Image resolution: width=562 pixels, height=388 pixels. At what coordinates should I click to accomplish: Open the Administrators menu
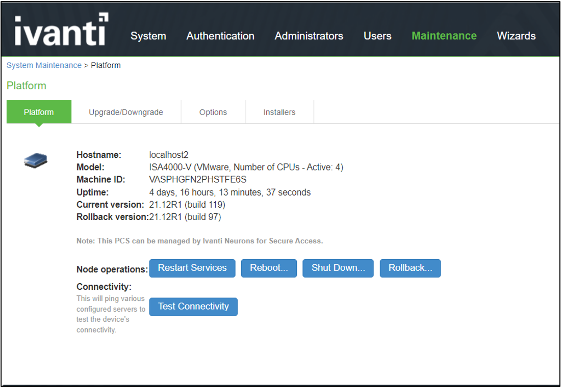pos(309,36)
